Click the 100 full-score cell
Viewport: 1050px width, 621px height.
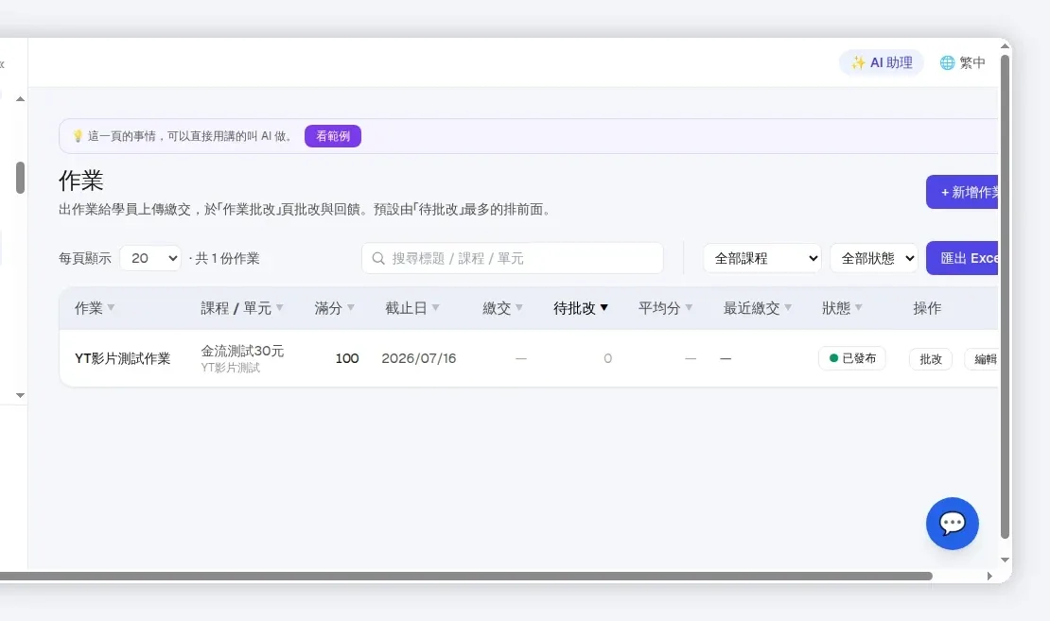(x=347, y=358)
